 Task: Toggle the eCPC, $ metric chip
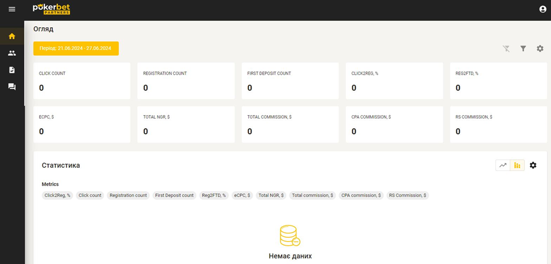242,195
